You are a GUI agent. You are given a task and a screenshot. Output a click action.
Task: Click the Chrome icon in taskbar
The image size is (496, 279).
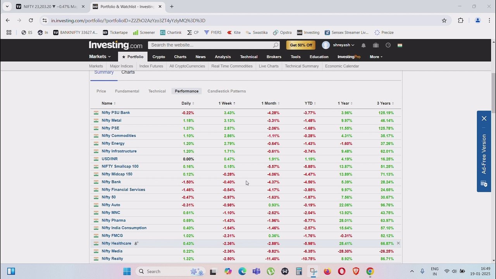[370, 271]
